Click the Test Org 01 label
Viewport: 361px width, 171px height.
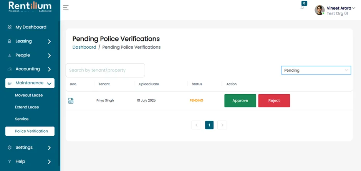[x=337, y=13]
